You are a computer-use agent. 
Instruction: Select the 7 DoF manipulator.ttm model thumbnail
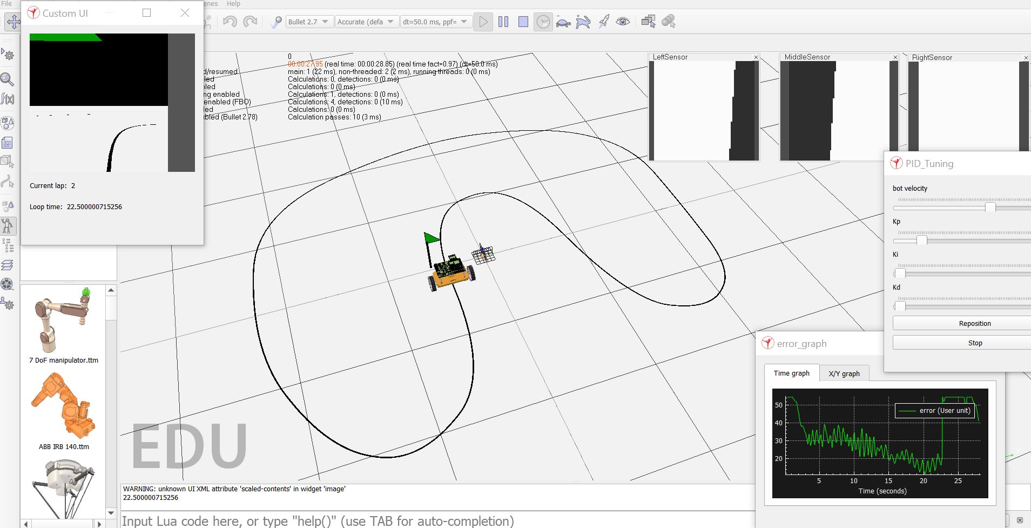coord(64,322)
